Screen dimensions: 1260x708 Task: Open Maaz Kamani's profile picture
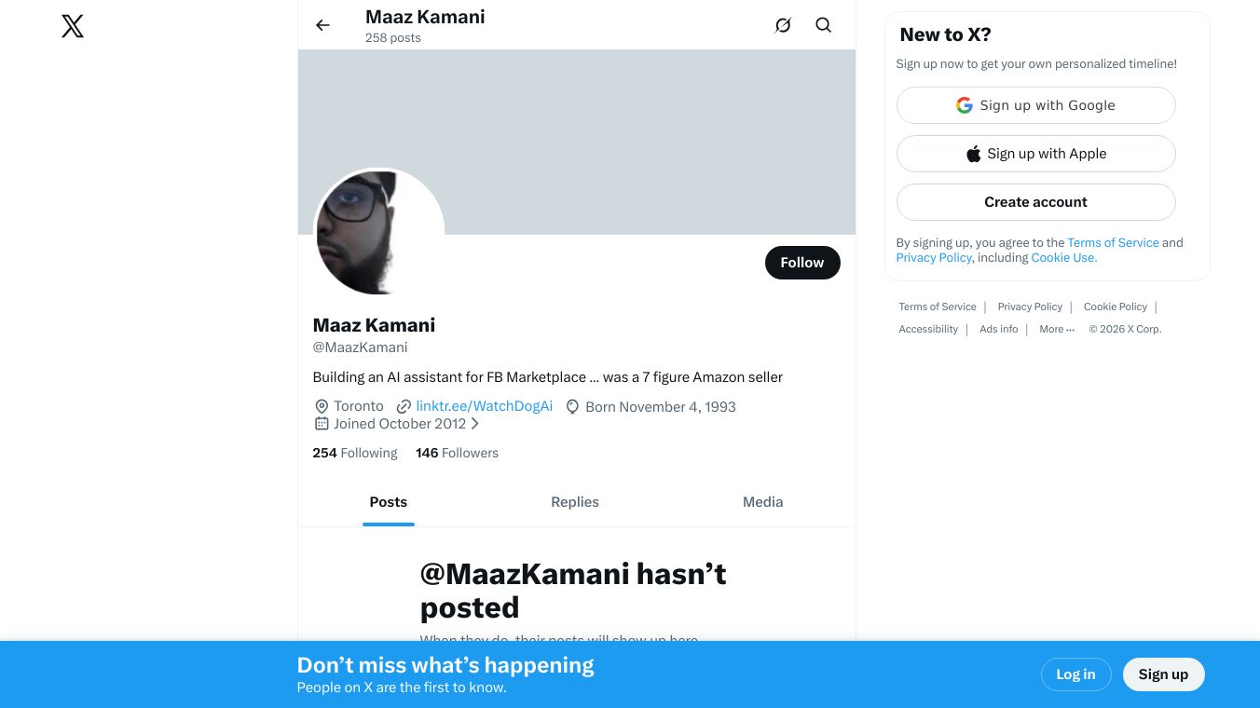pyautogui.click(x=377, y=233)
